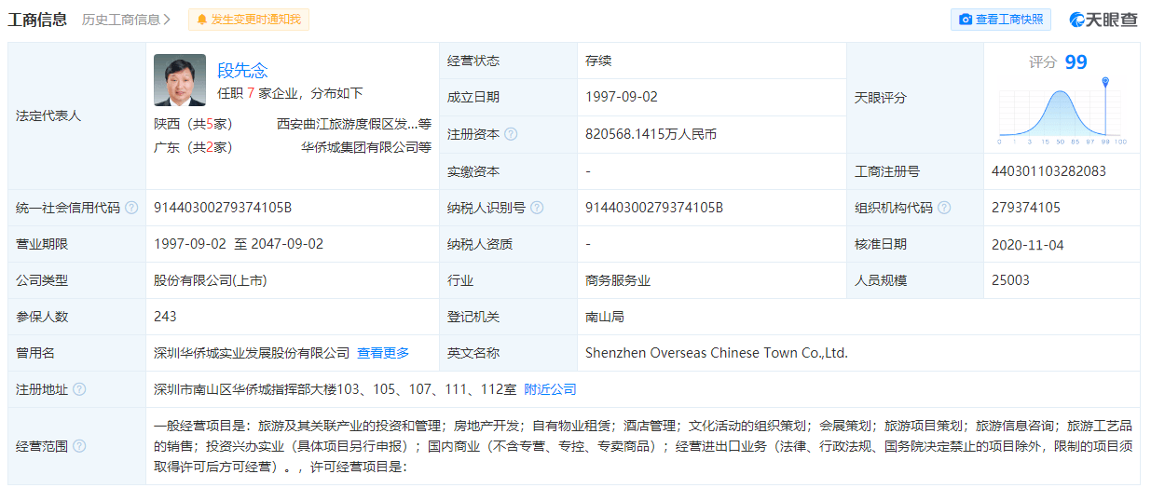The width and height of the screenshot is (1151, 488).
Task: Select registration number 440301103282083
Action: tap(1048, 171)
